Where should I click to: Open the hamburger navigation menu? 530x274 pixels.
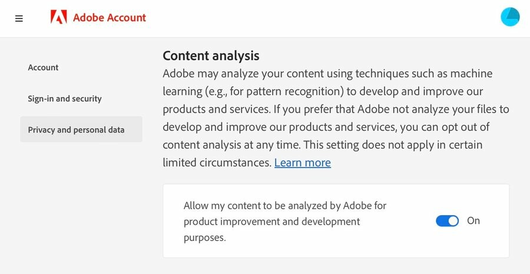pyautogui.click(x=19, y=18)
